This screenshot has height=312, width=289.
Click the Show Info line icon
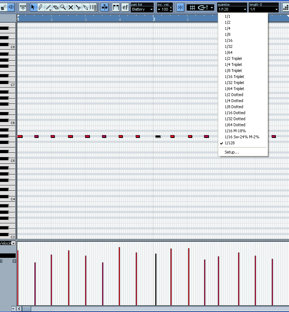[x=23, y=7]
